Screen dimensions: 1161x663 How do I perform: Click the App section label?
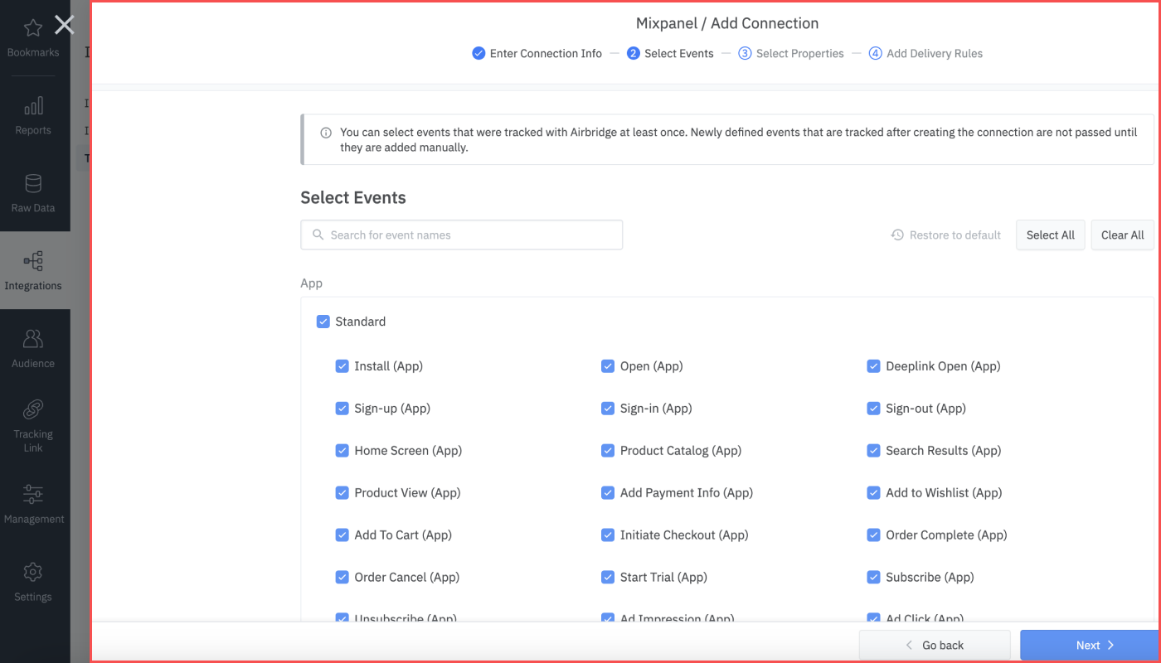pos(311,283)
